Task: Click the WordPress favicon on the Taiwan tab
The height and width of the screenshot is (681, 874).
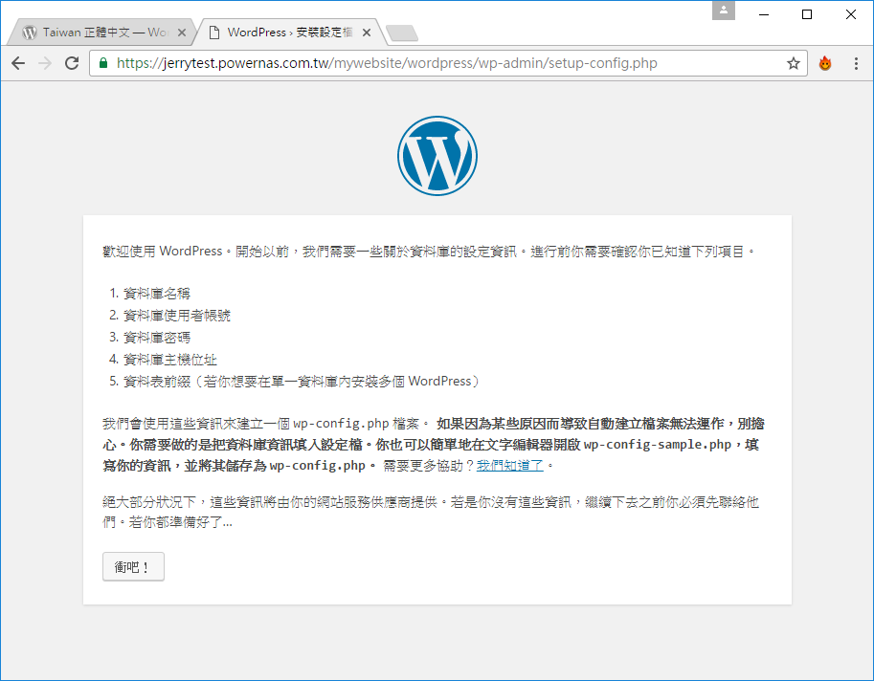Action: point(30,33)
